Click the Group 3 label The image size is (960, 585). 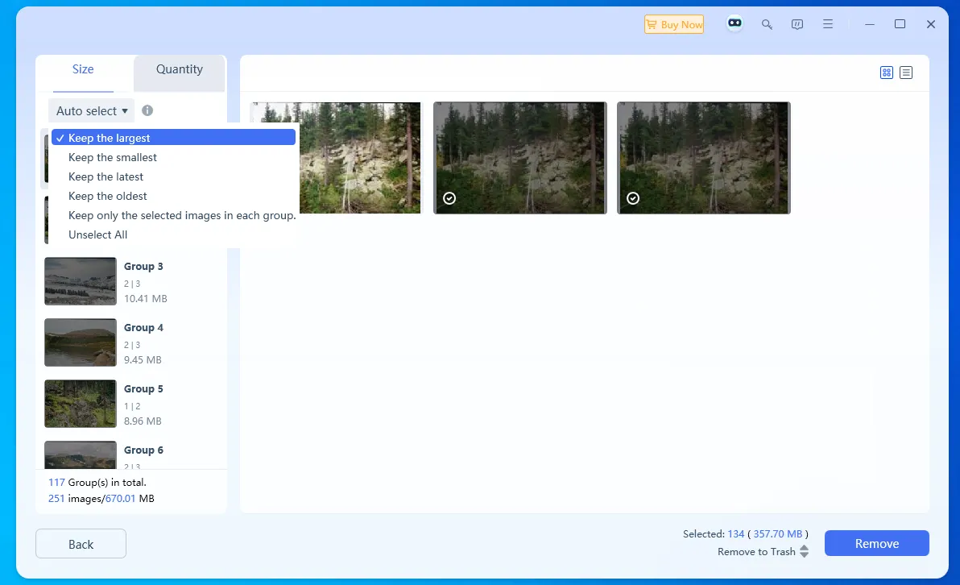[x=143, y=267]
